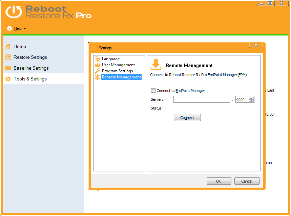
Task: Click the Baseline Settings folder icon
Action: [8, 68]
